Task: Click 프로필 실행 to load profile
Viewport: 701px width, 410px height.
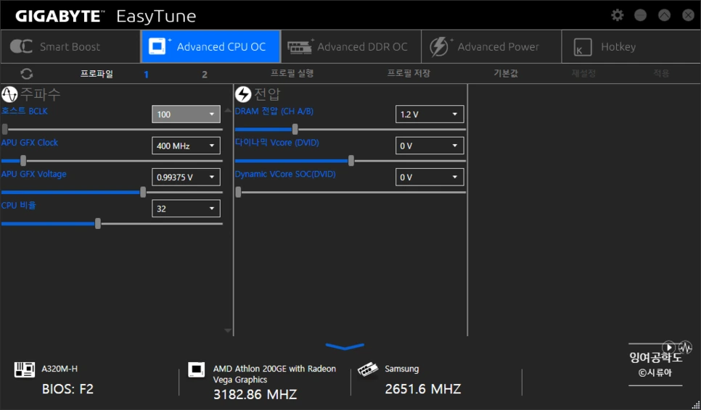Action: click(x=292, y=74)
